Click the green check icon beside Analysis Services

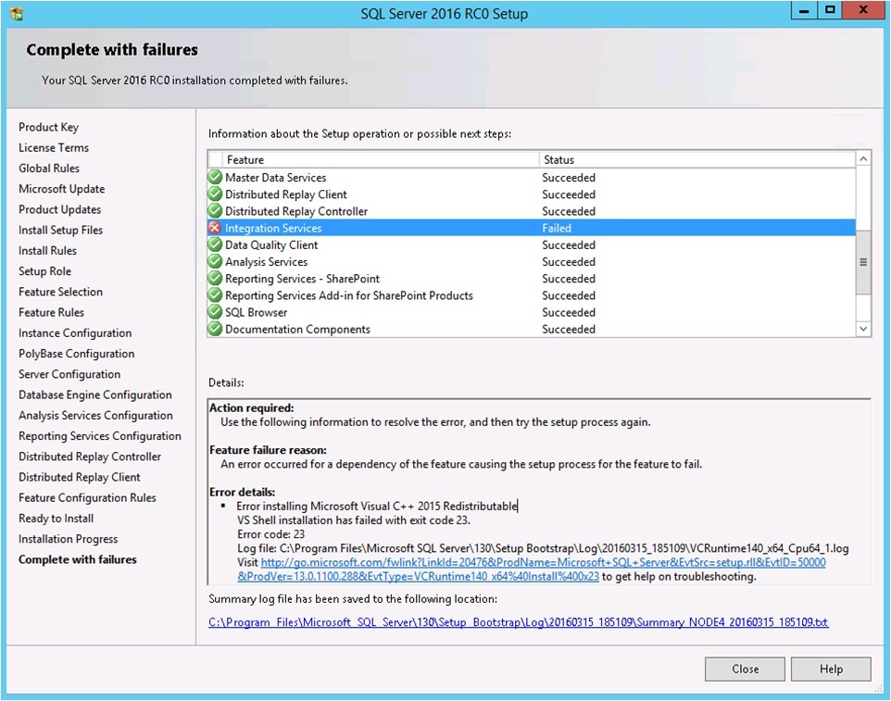[215, 261]
